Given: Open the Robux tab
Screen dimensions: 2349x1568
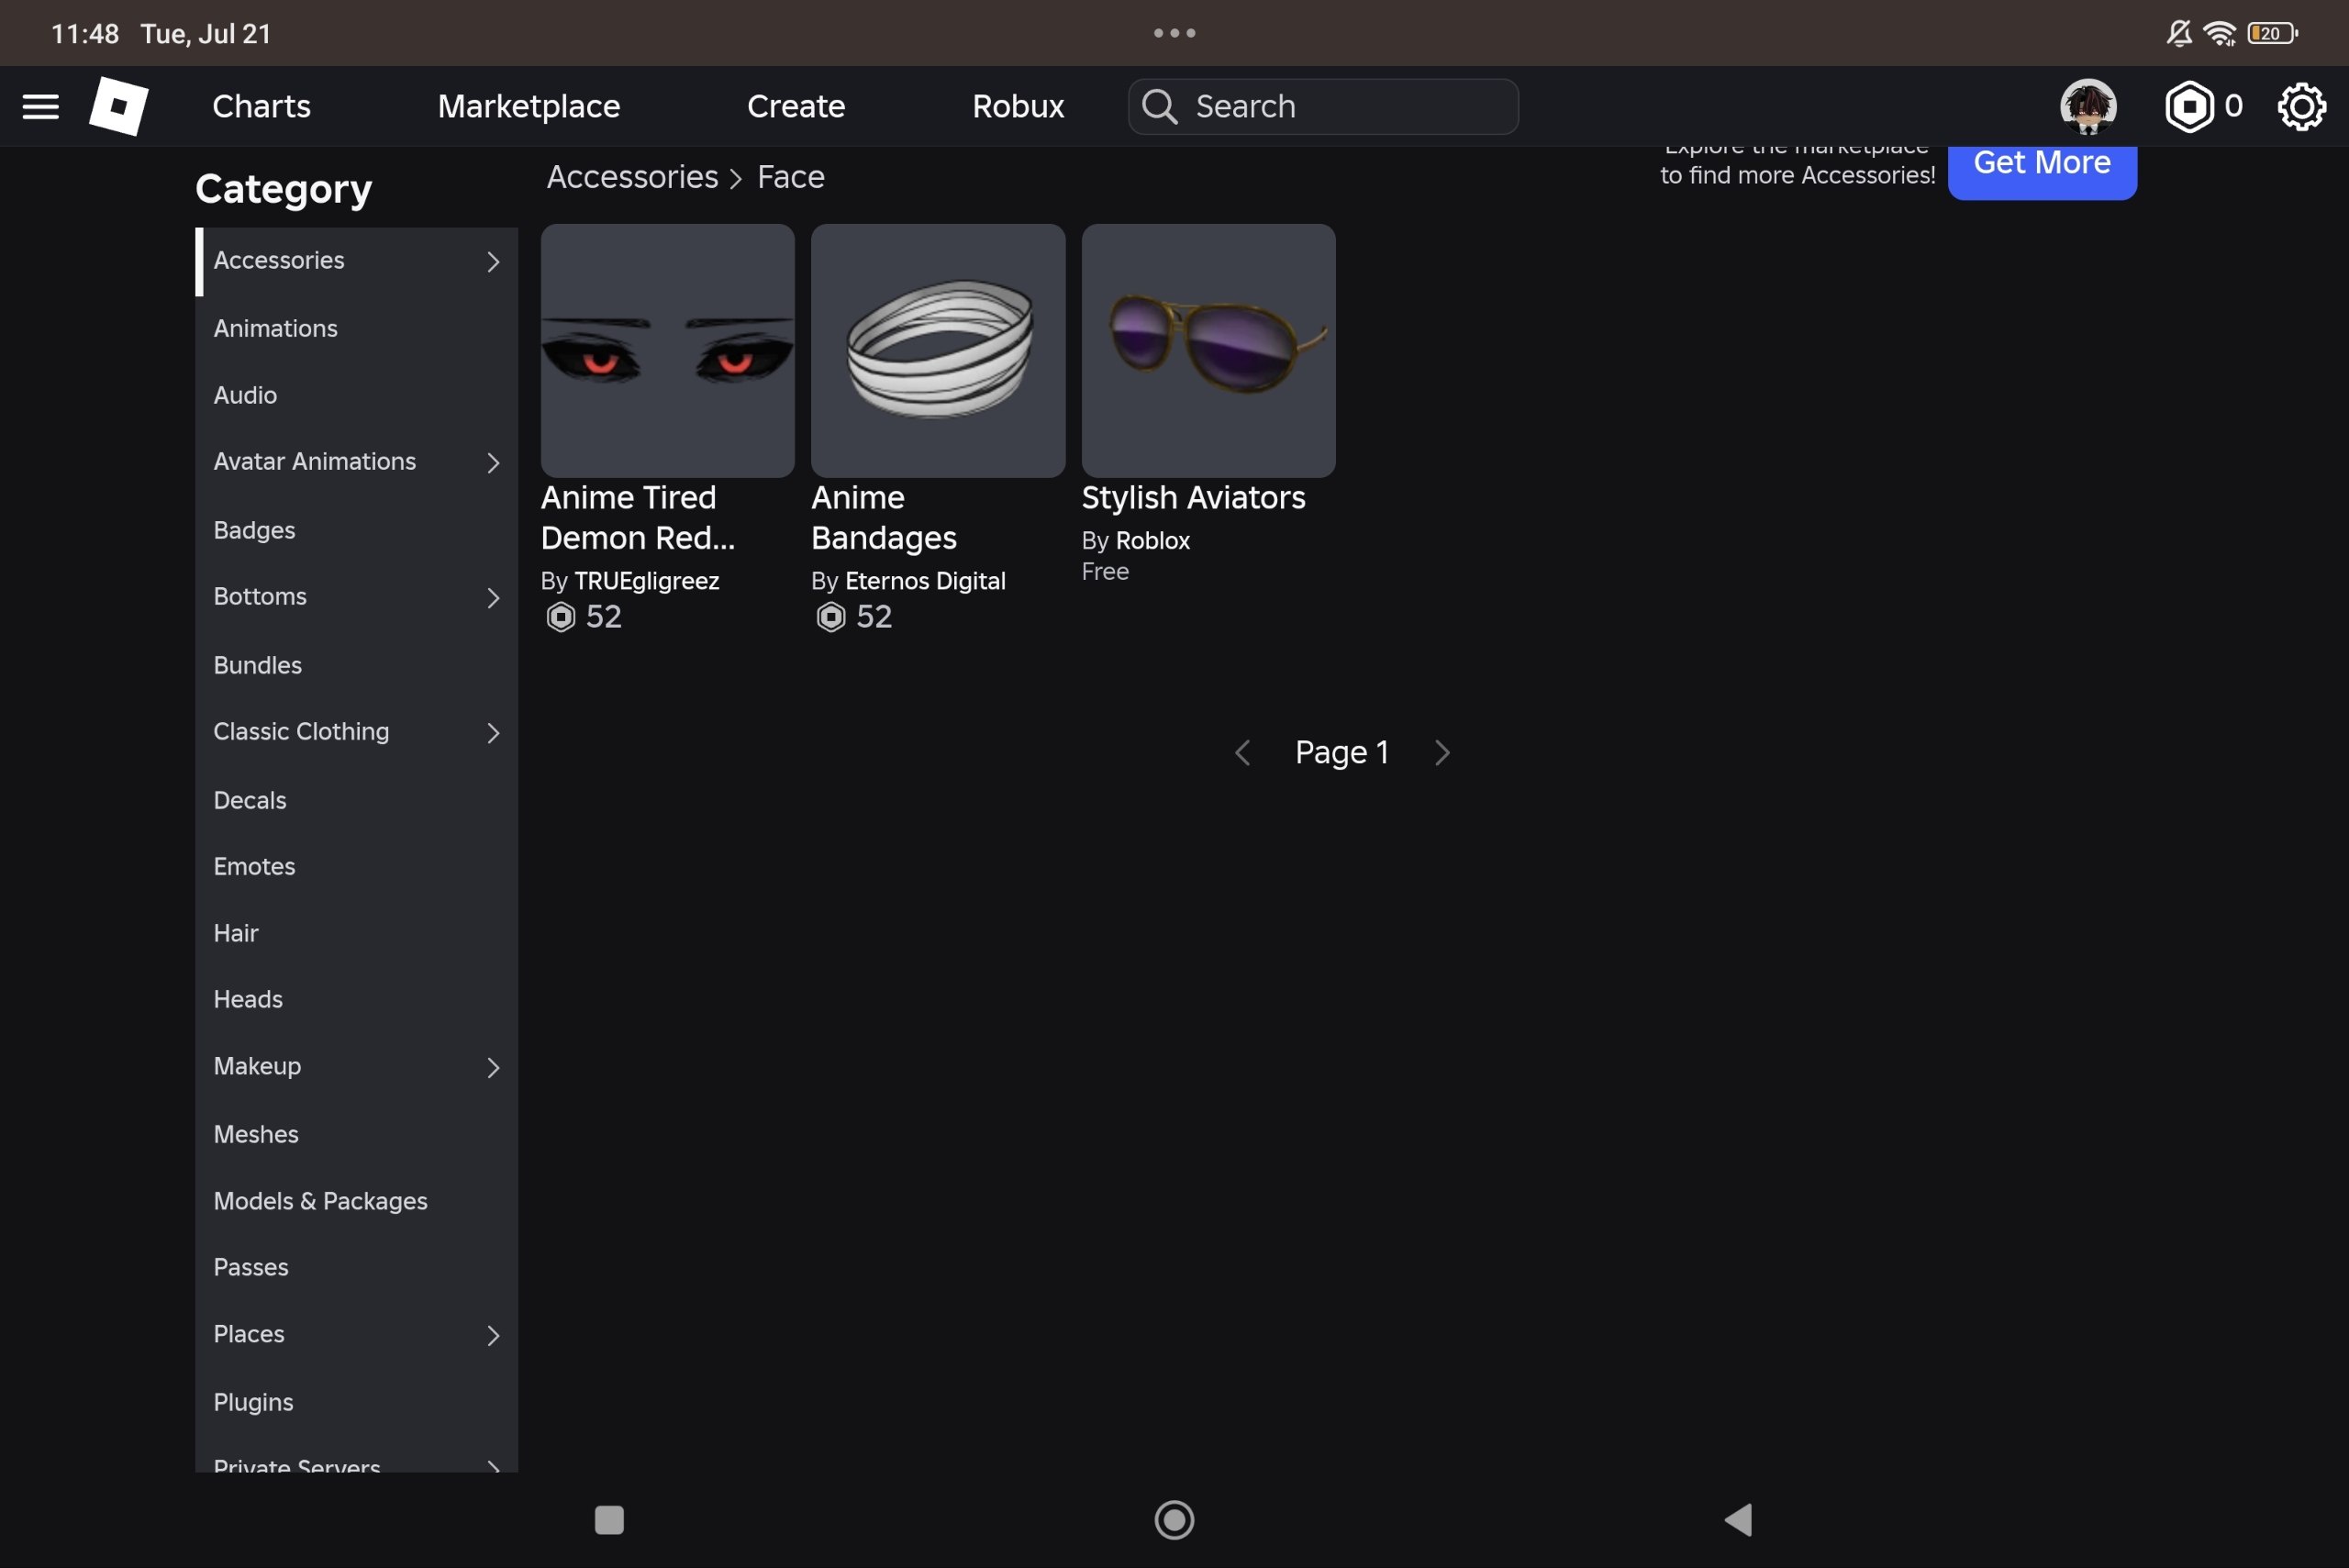Looking at the screenshot, I should pos(1018,106).
